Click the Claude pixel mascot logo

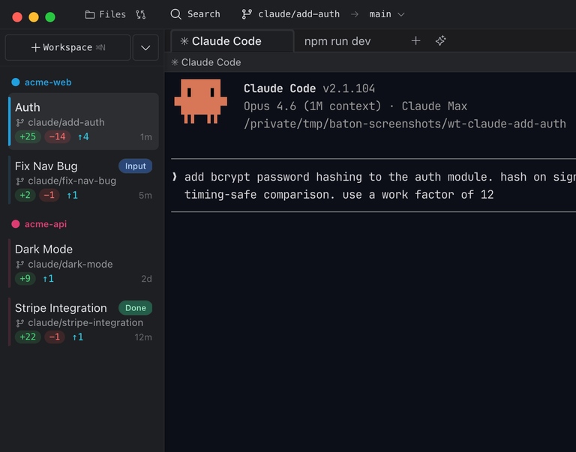point(200,101)
